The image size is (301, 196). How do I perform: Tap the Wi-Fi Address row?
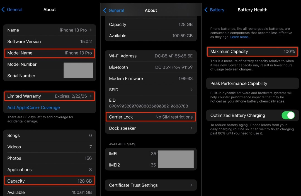[x=151, y=56]
